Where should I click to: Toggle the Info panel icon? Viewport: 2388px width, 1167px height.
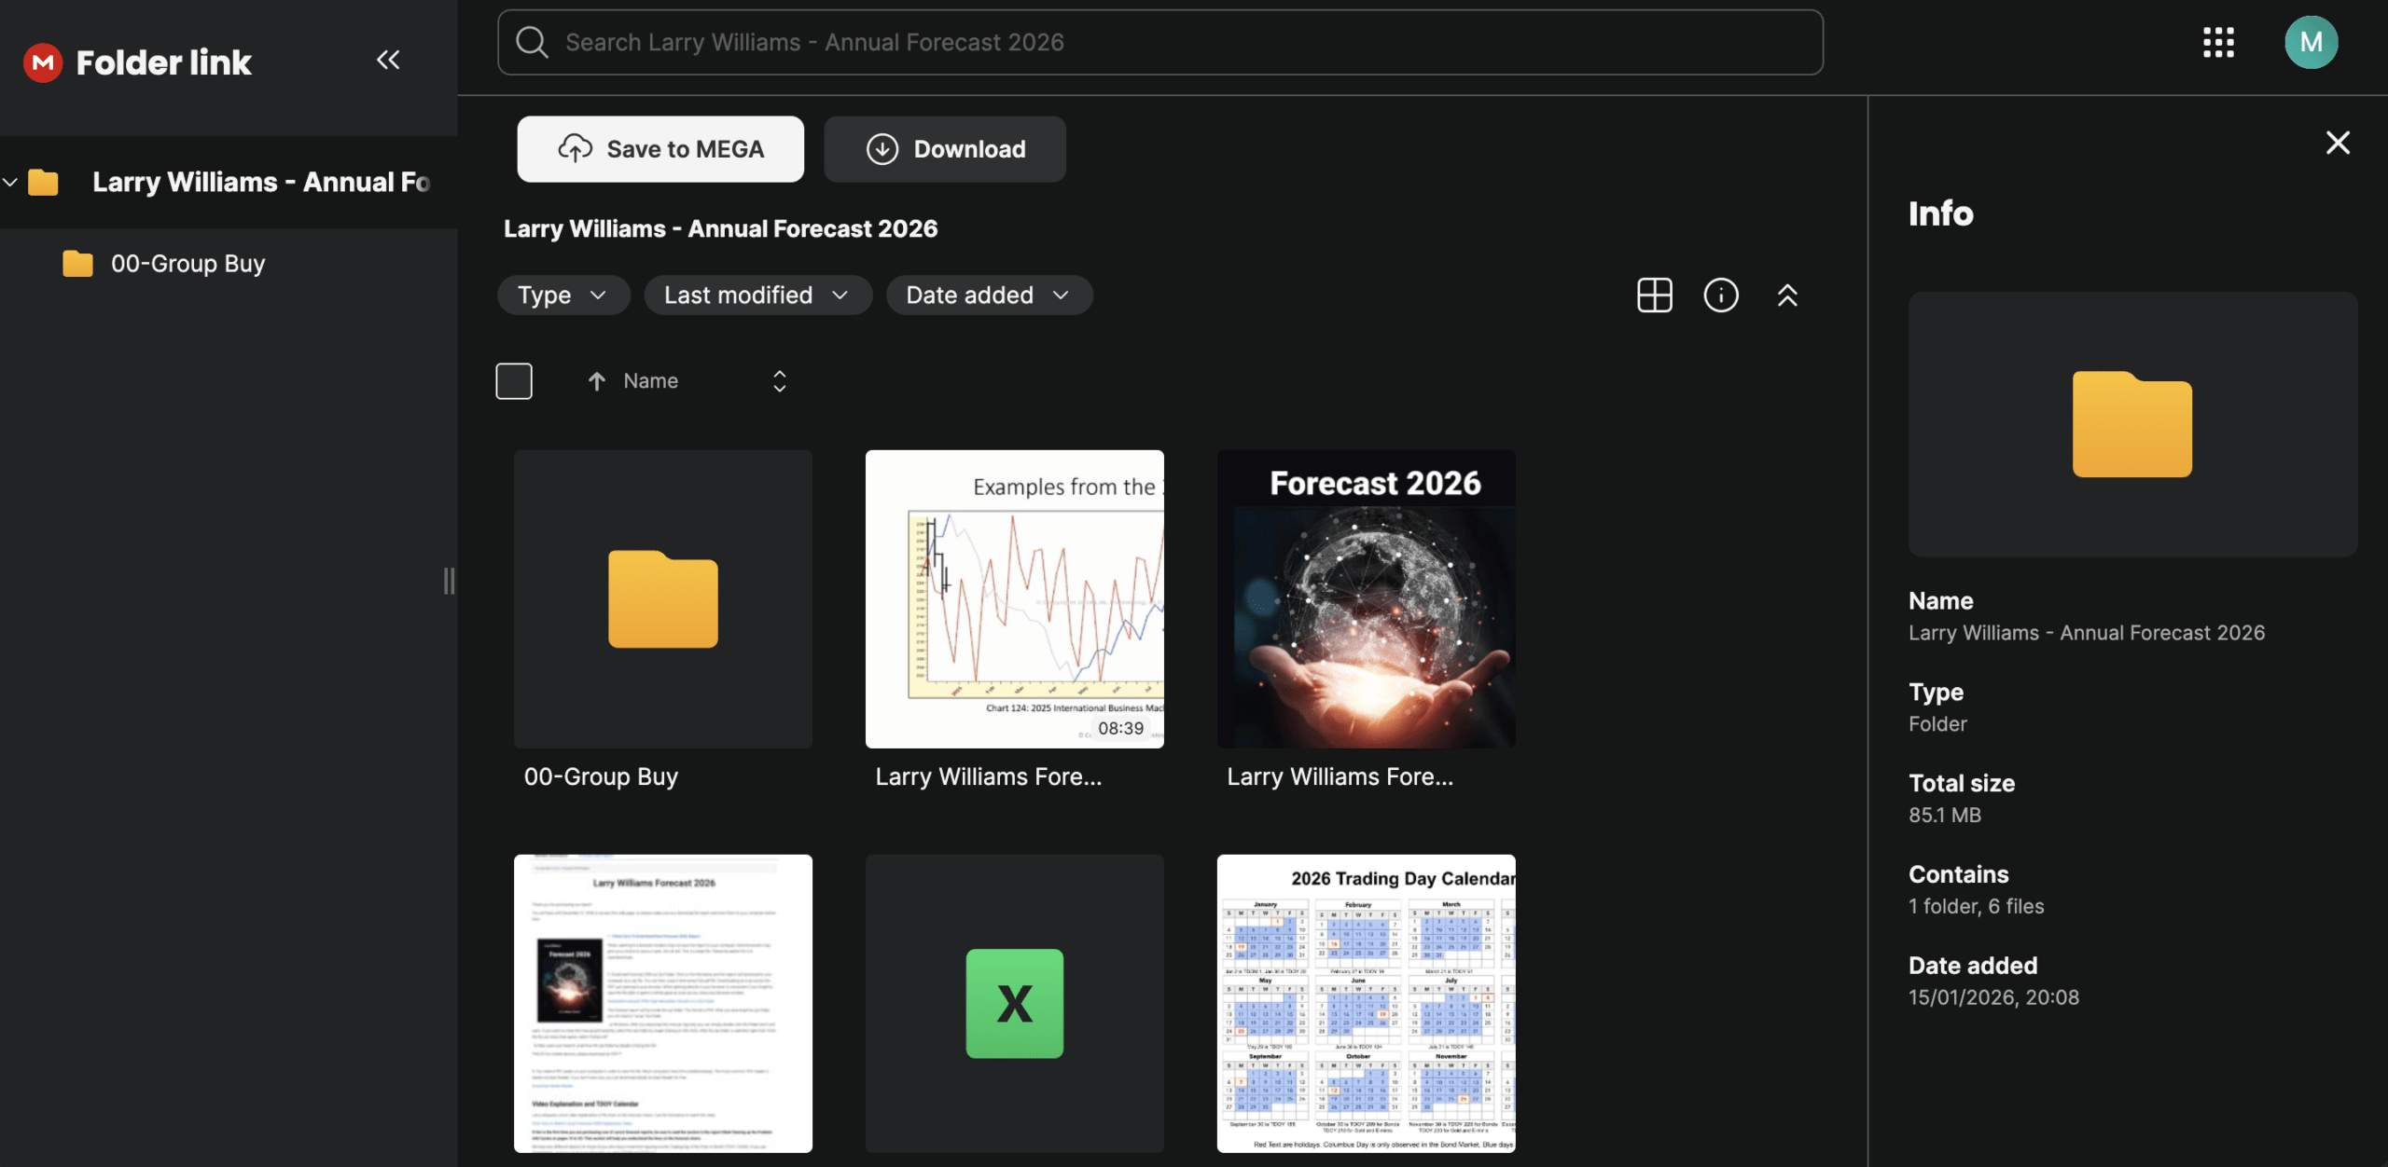[1720, 295]
